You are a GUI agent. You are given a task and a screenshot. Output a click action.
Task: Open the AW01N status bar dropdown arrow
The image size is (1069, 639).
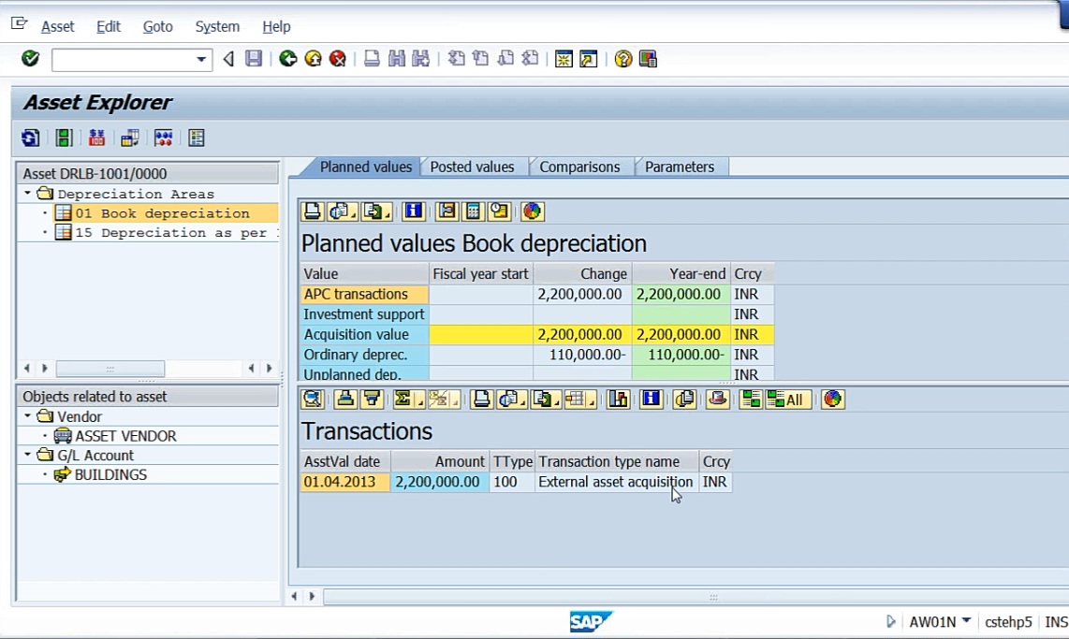[966, 620]
